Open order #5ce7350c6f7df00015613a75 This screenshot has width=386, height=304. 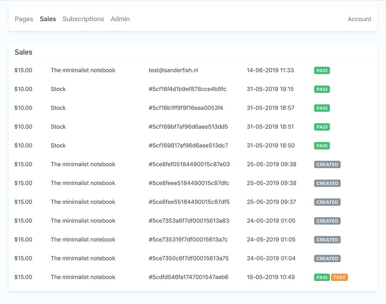[x=189, y=258]
